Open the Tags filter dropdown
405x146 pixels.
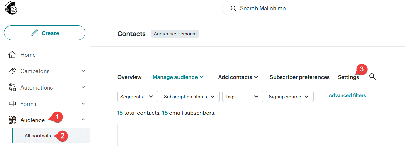tap(243, 97)
